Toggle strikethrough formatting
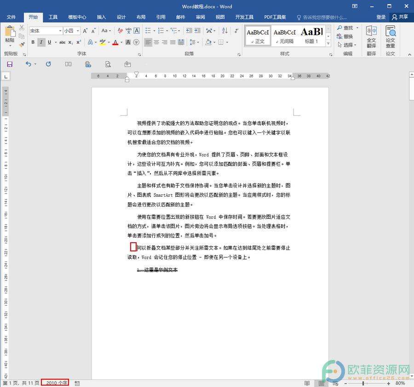 pos(63,42)
